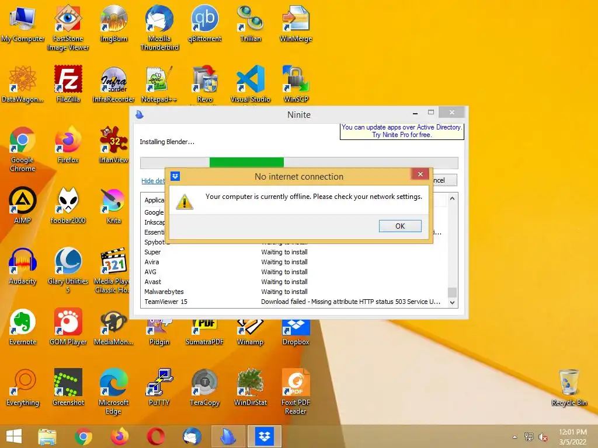
Task: Select the qBittorrent desktop shortcut
Action: click(205, 23)
